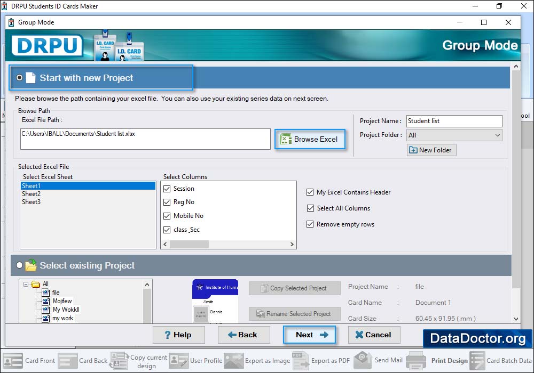The width and height of the screenshot is (534, 373).
Task: Proceed with the Next button
Action: [309, 335]
